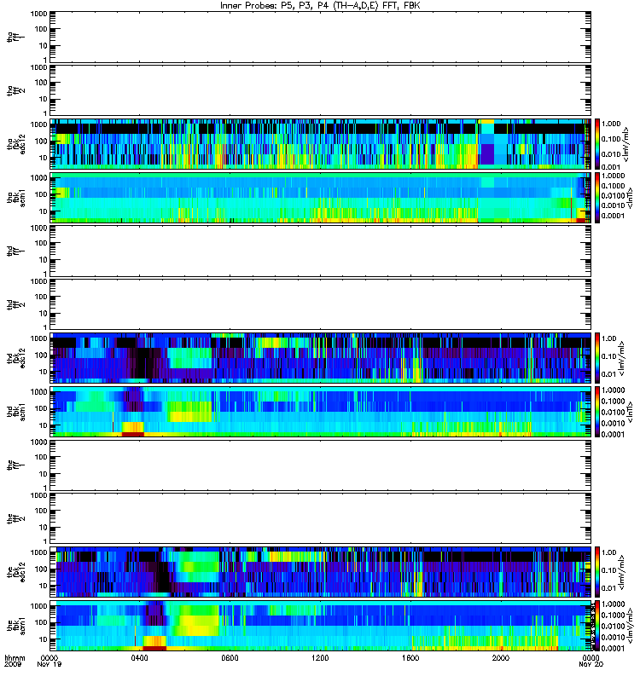This screenshot has width=640, height=682.
Task: Select the "thd fff 1" panel label
Action: [x=16, y=251]
